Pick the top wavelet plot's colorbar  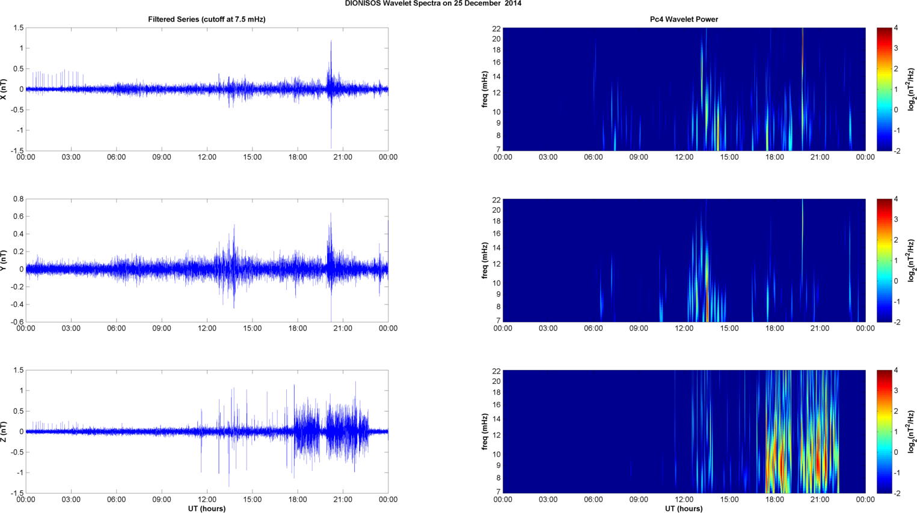(x=884, y=89)
